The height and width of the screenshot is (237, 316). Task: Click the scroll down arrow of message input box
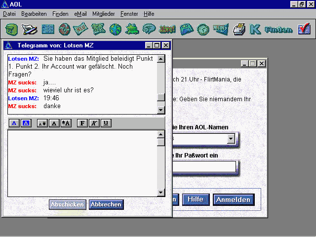161,192
